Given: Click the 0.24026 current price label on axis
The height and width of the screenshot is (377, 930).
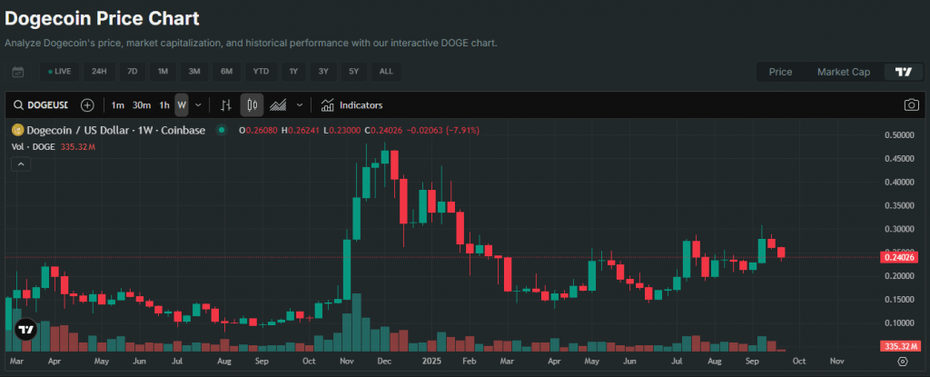Looking at the screenshot, I should point(898,258).
